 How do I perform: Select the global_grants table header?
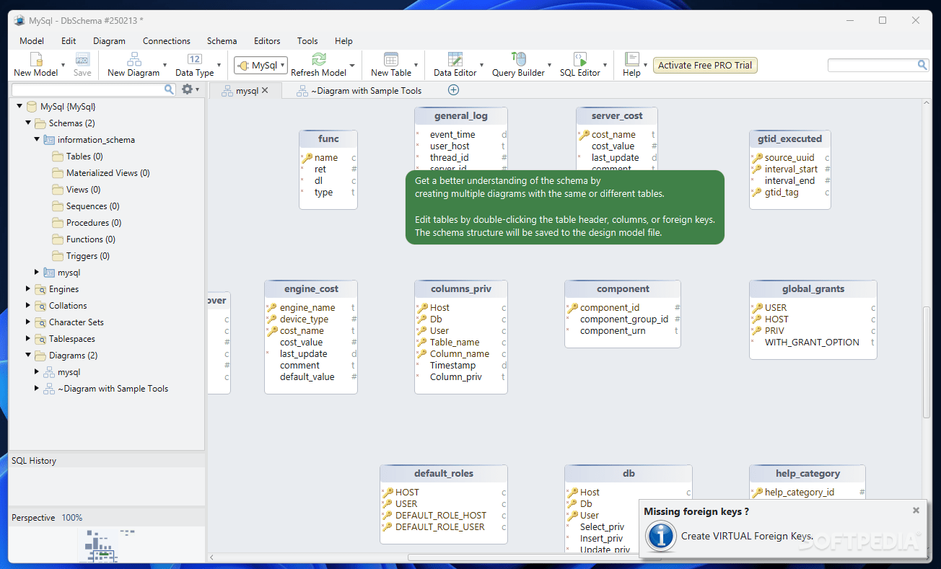813,289
